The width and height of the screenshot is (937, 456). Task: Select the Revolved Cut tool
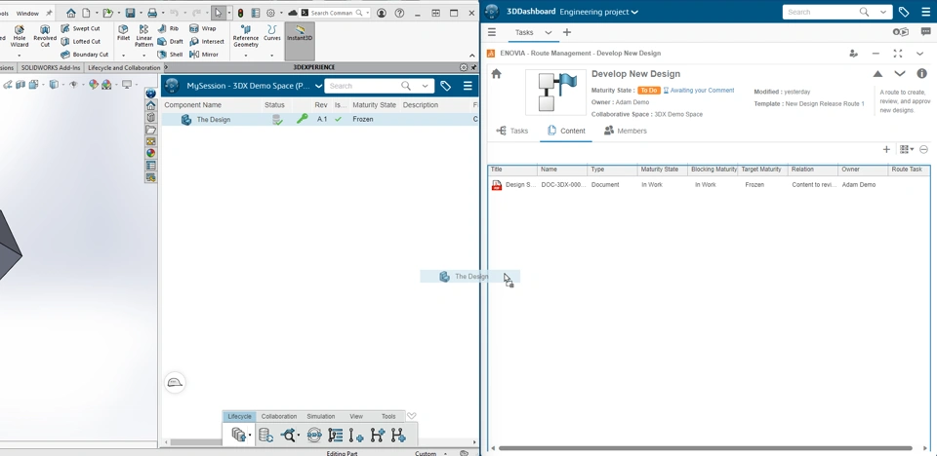(45, 36)
